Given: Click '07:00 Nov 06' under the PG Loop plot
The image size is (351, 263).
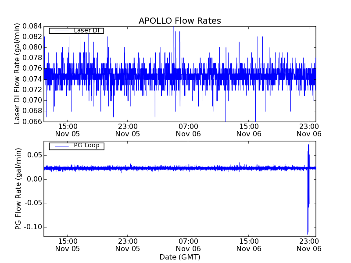Looking at the screenshot, I should (188, 245).
